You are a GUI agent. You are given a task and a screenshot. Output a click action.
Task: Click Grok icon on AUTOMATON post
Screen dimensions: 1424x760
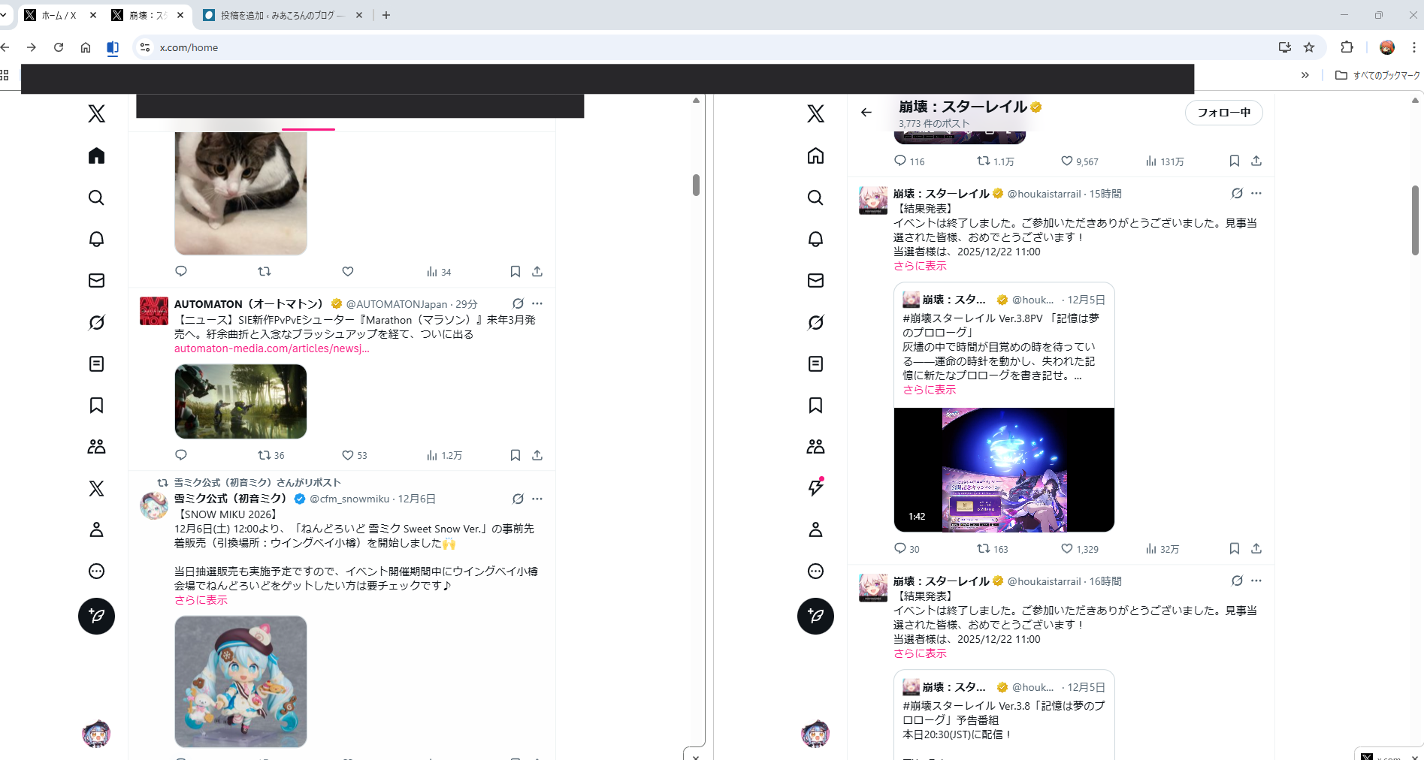click(x=518, y=303)
